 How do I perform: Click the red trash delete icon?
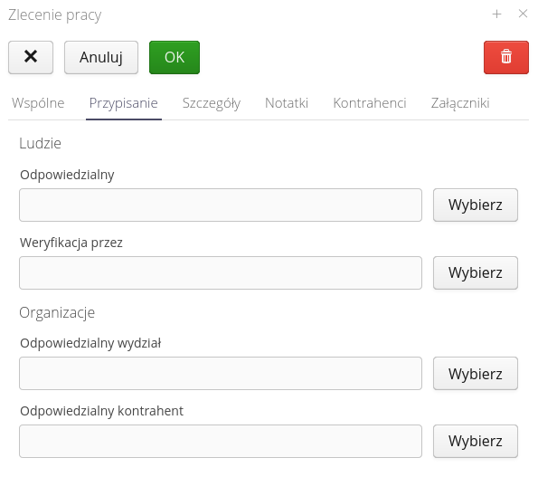(x=505, y=57)
